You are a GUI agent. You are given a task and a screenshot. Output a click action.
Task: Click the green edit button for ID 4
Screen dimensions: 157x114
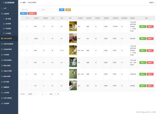(x=143, y=51)
